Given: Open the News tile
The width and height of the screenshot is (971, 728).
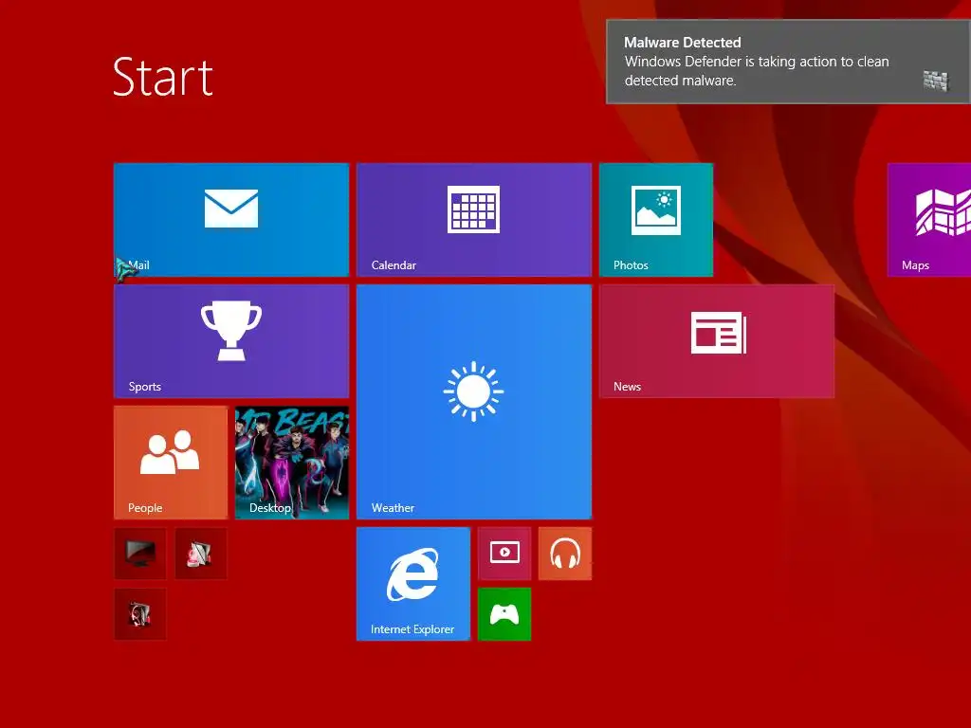Looking at the screenshot, I should click(717, 341).
